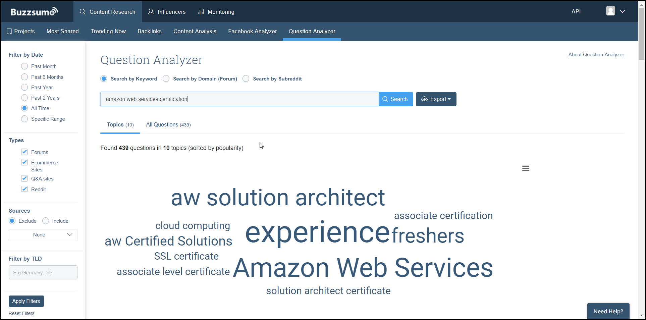
Task: Toggle Ecommerce Sites checkbox
Action: tap(24, 162)
